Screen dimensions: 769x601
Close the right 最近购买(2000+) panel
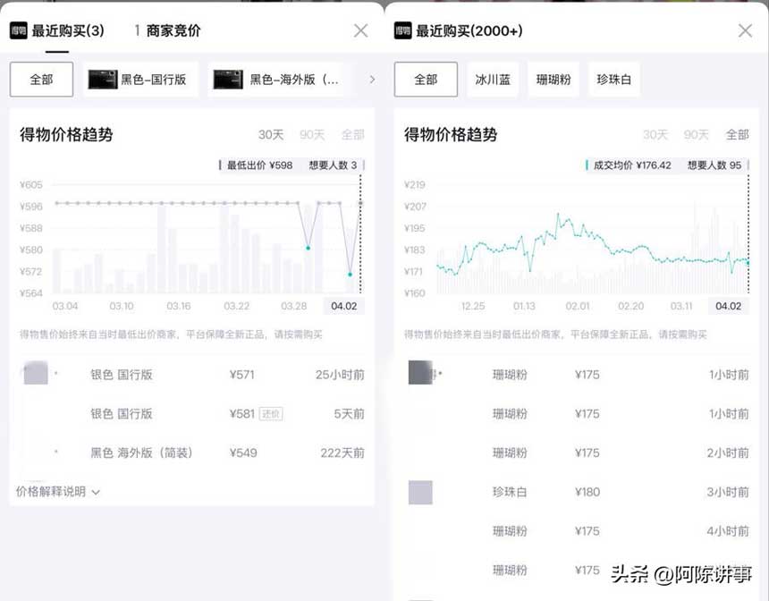745,31
